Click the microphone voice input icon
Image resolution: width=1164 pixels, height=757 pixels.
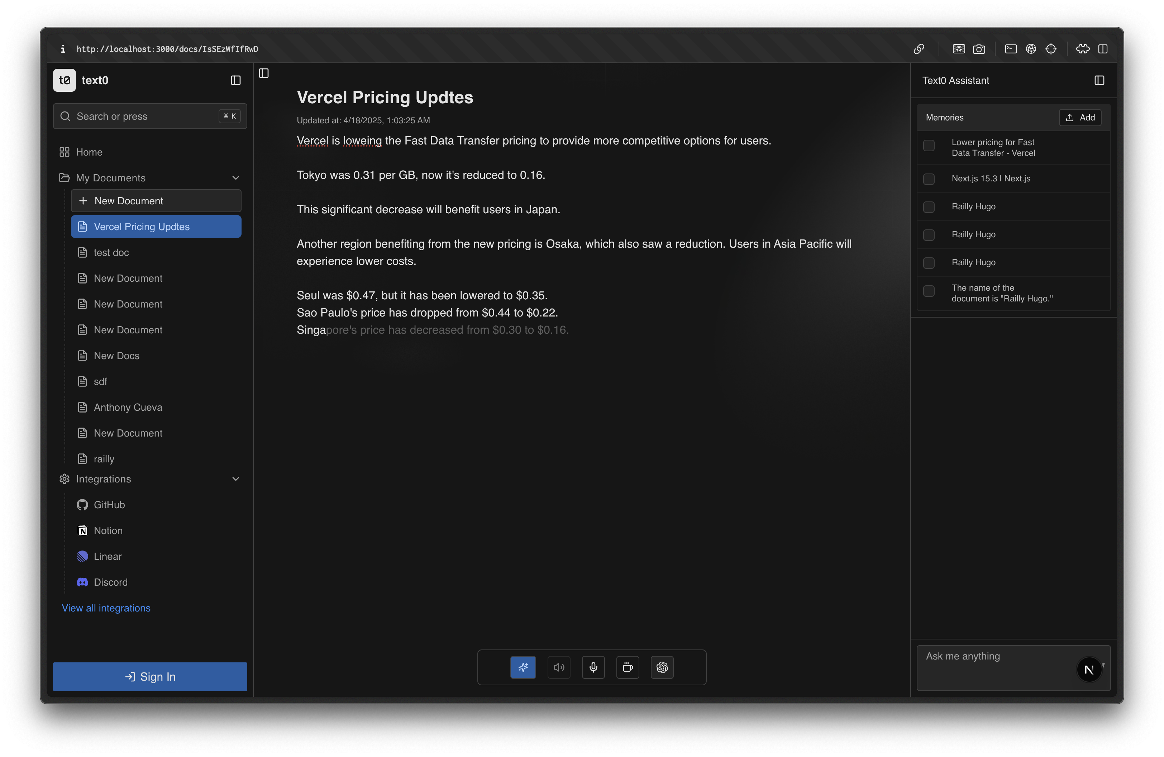593,667
